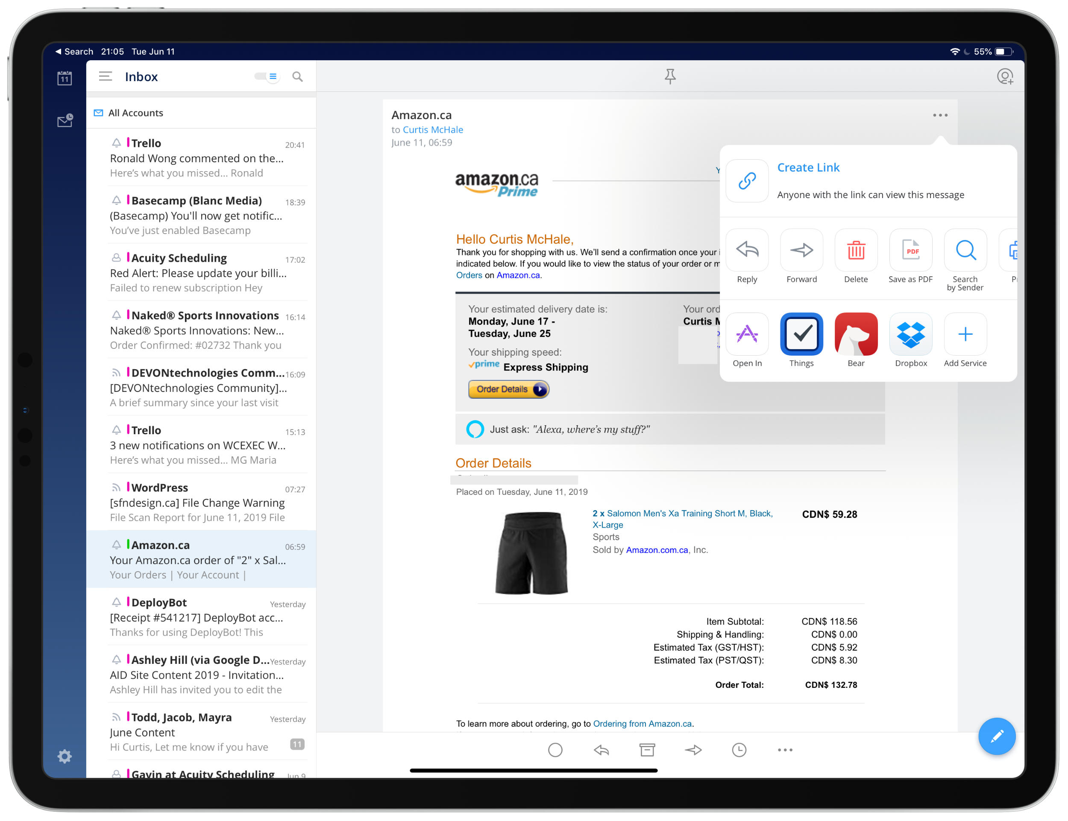1068x821 pixels.
Task: Open more actions in bottom toolbar
Action: (785, 750)
